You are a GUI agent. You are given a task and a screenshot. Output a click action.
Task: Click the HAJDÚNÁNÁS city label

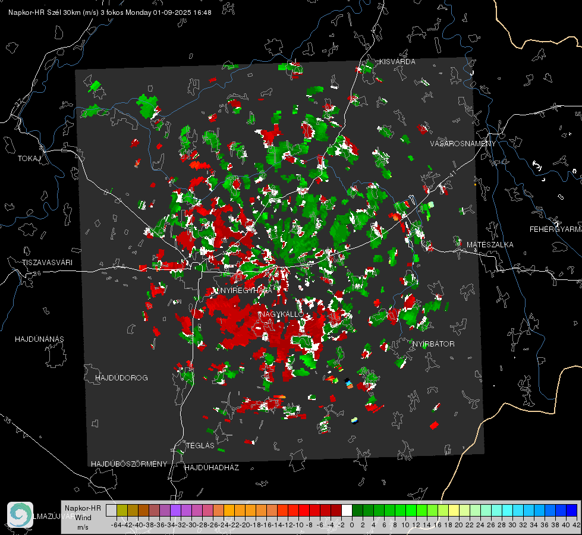[39, 339]
